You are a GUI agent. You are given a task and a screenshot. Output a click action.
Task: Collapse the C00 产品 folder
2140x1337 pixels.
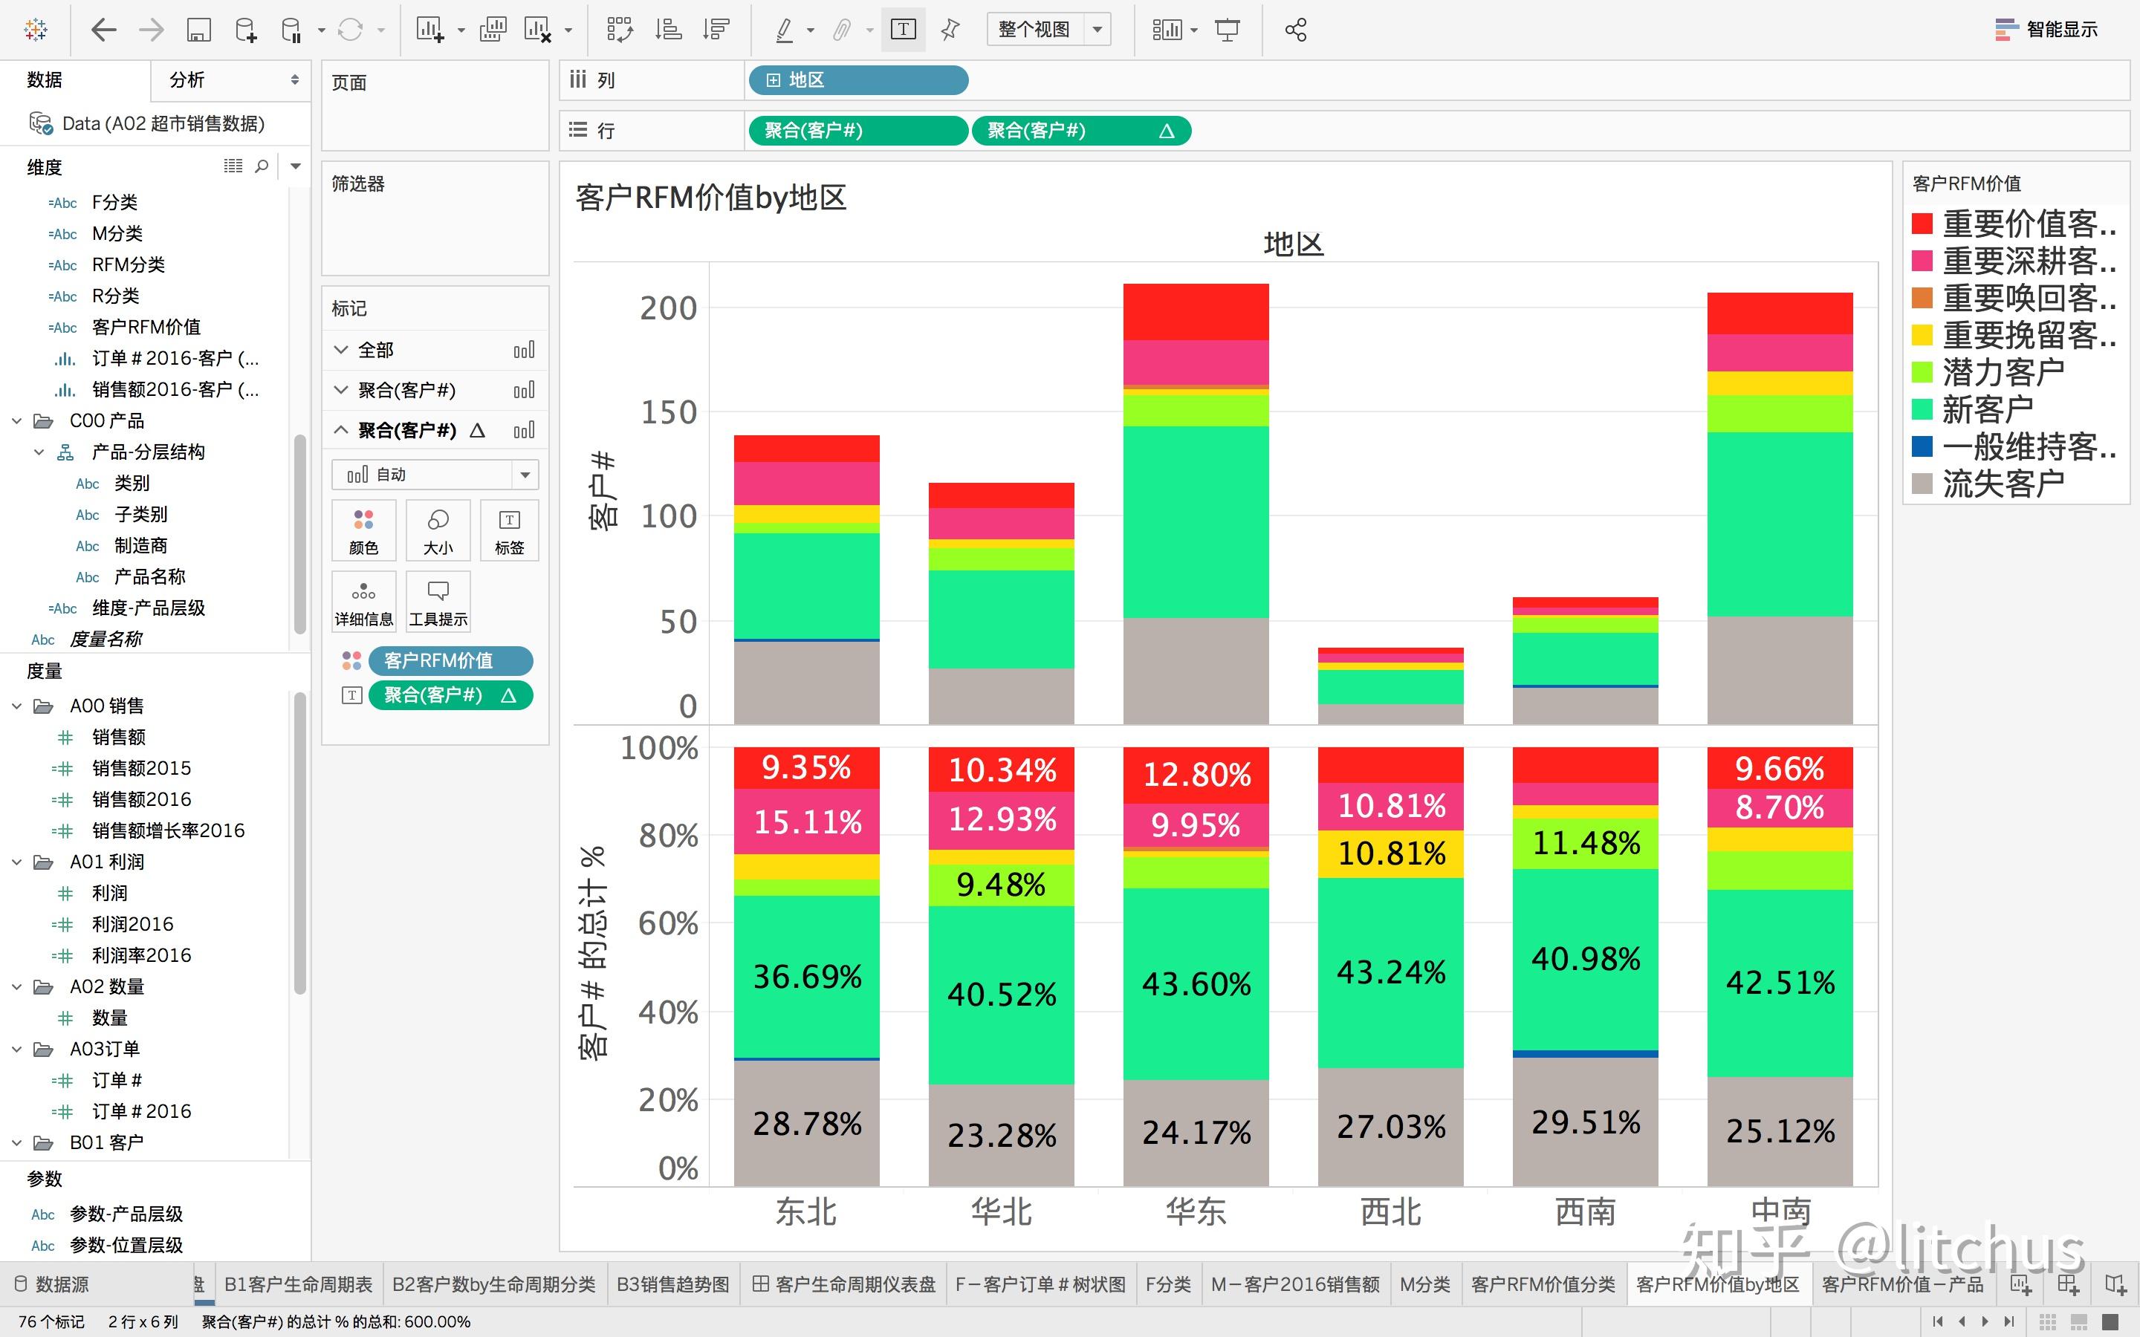tap(17, 421)
